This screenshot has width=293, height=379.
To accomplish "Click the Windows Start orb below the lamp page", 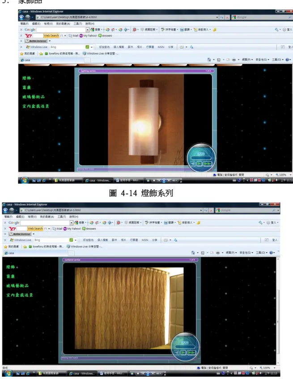I will tap(24, 180).
